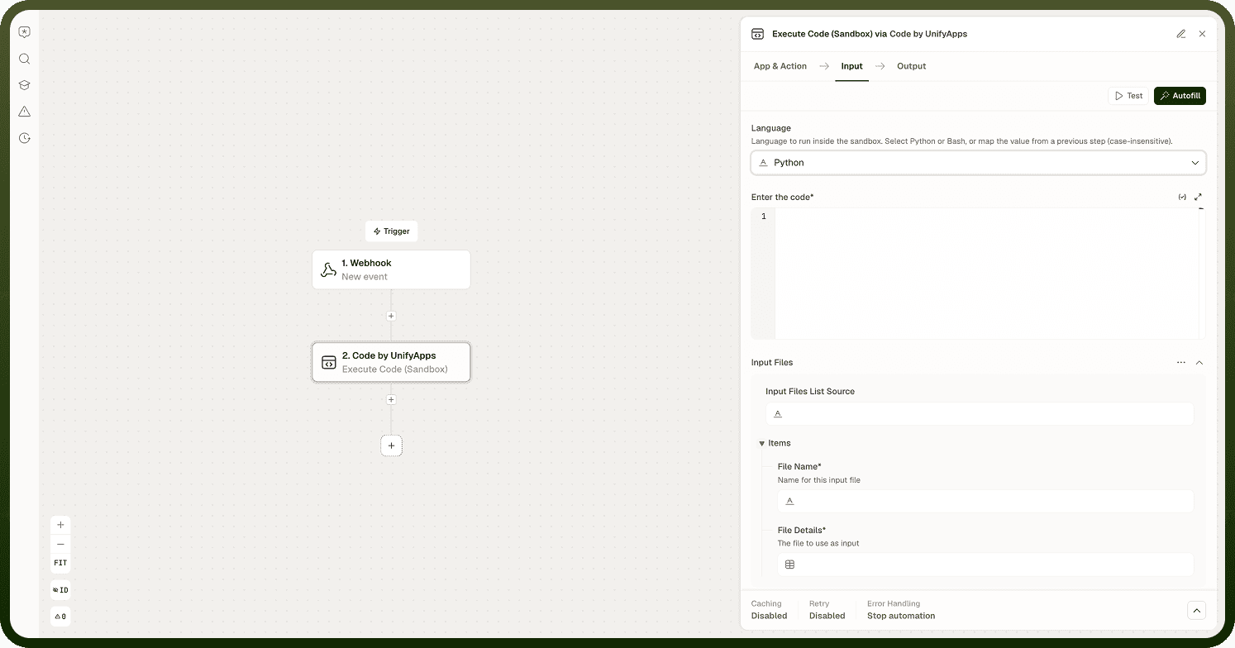The width and height of the screenshot is (1235, 648).
Task: Click the pencil edit icon for step name
Action: click(1181, 34)
